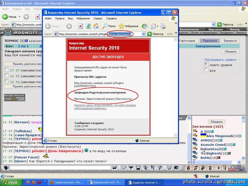Click the disabled Назад back arrow in Kaspersky window

click(x=48, y=26)
